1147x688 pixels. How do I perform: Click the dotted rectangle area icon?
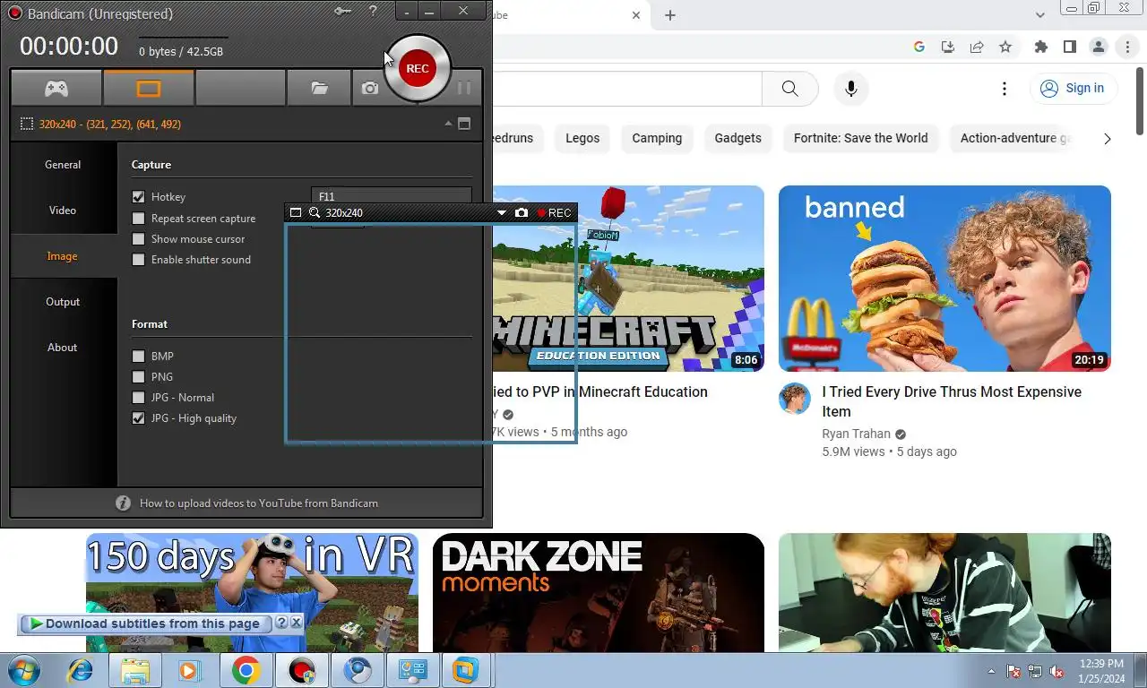click(27, 124)
